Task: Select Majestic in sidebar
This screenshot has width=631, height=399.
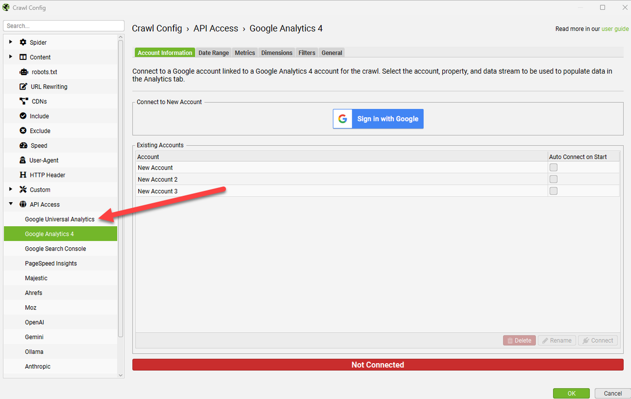Action: (60, 278)
